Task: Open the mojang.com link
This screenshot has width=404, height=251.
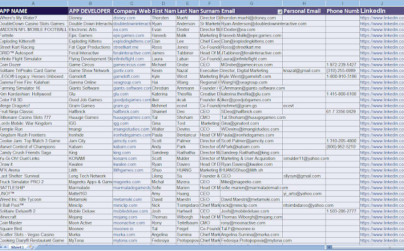Action: tap(125, 217)
